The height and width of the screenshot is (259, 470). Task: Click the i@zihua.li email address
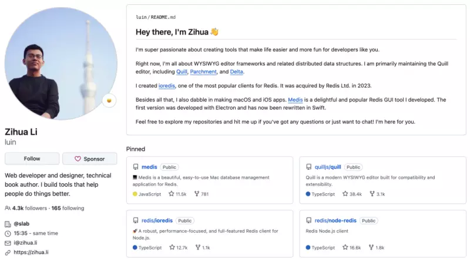pyautogui.click(x=25, y=243)
